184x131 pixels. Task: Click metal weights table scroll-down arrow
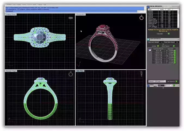(178, 27)
